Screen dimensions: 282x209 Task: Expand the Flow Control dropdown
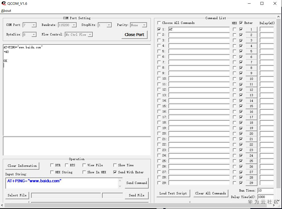pyautogui.click(x=90, y=35)
